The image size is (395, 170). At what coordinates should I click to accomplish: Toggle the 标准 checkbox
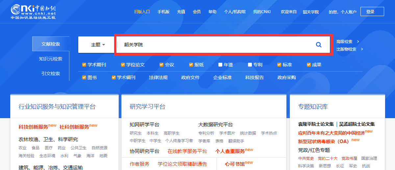coord(279,65)
